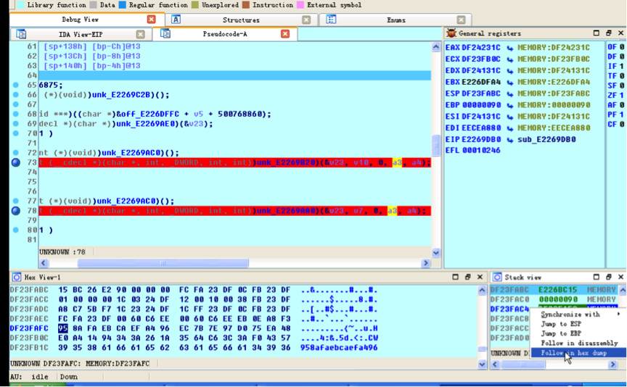Click Stack view horizontal scroll right arrow
627x387 pixels.
point(612,365)
